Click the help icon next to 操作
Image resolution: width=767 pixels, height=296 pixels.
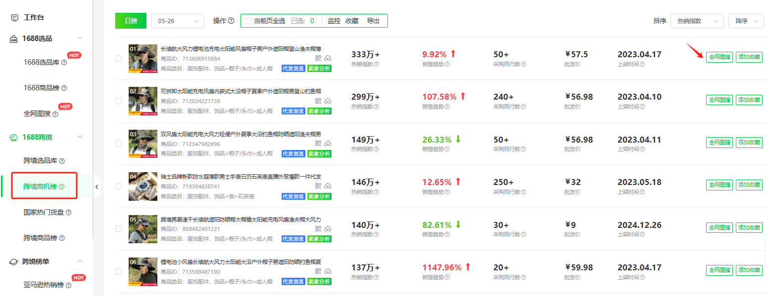[x=231, y=20]
